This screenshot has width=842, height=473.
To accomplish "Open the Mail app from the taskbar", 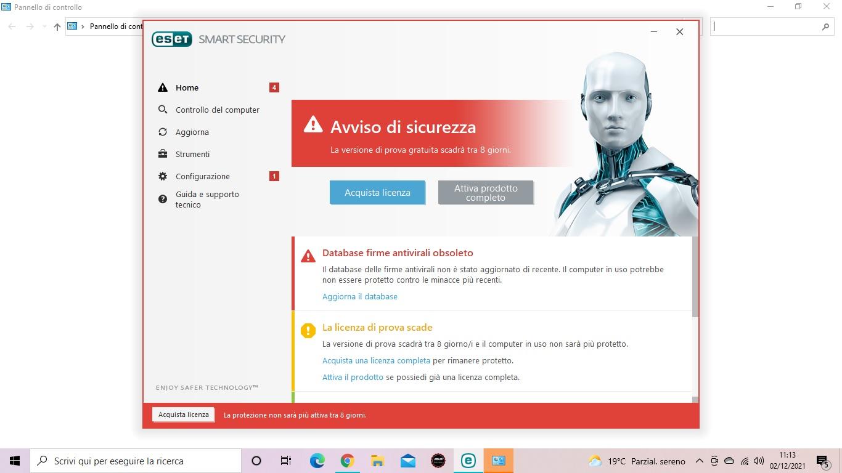I will [x=407, y=461].
